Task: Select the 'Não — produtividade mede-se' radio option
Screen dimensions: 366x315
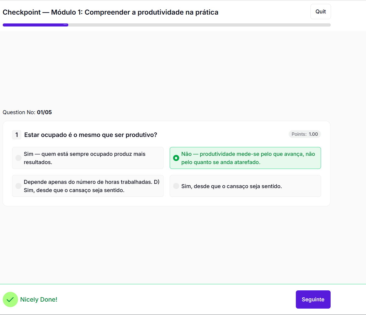Action: [x=176, y=158]
